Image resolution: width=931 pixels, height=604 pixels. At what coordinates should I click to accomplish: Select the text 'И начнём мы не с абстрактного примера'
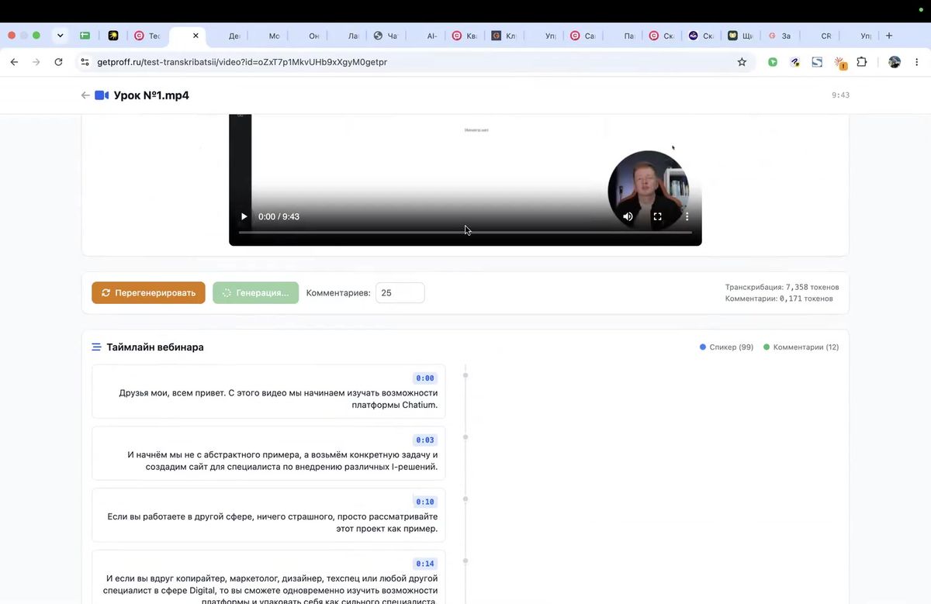click(213, 455)
